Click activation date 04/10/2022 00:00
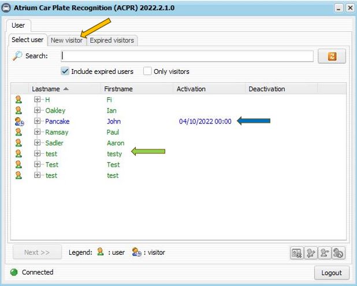Screen dimensions: 357x286 pos(205,122)
